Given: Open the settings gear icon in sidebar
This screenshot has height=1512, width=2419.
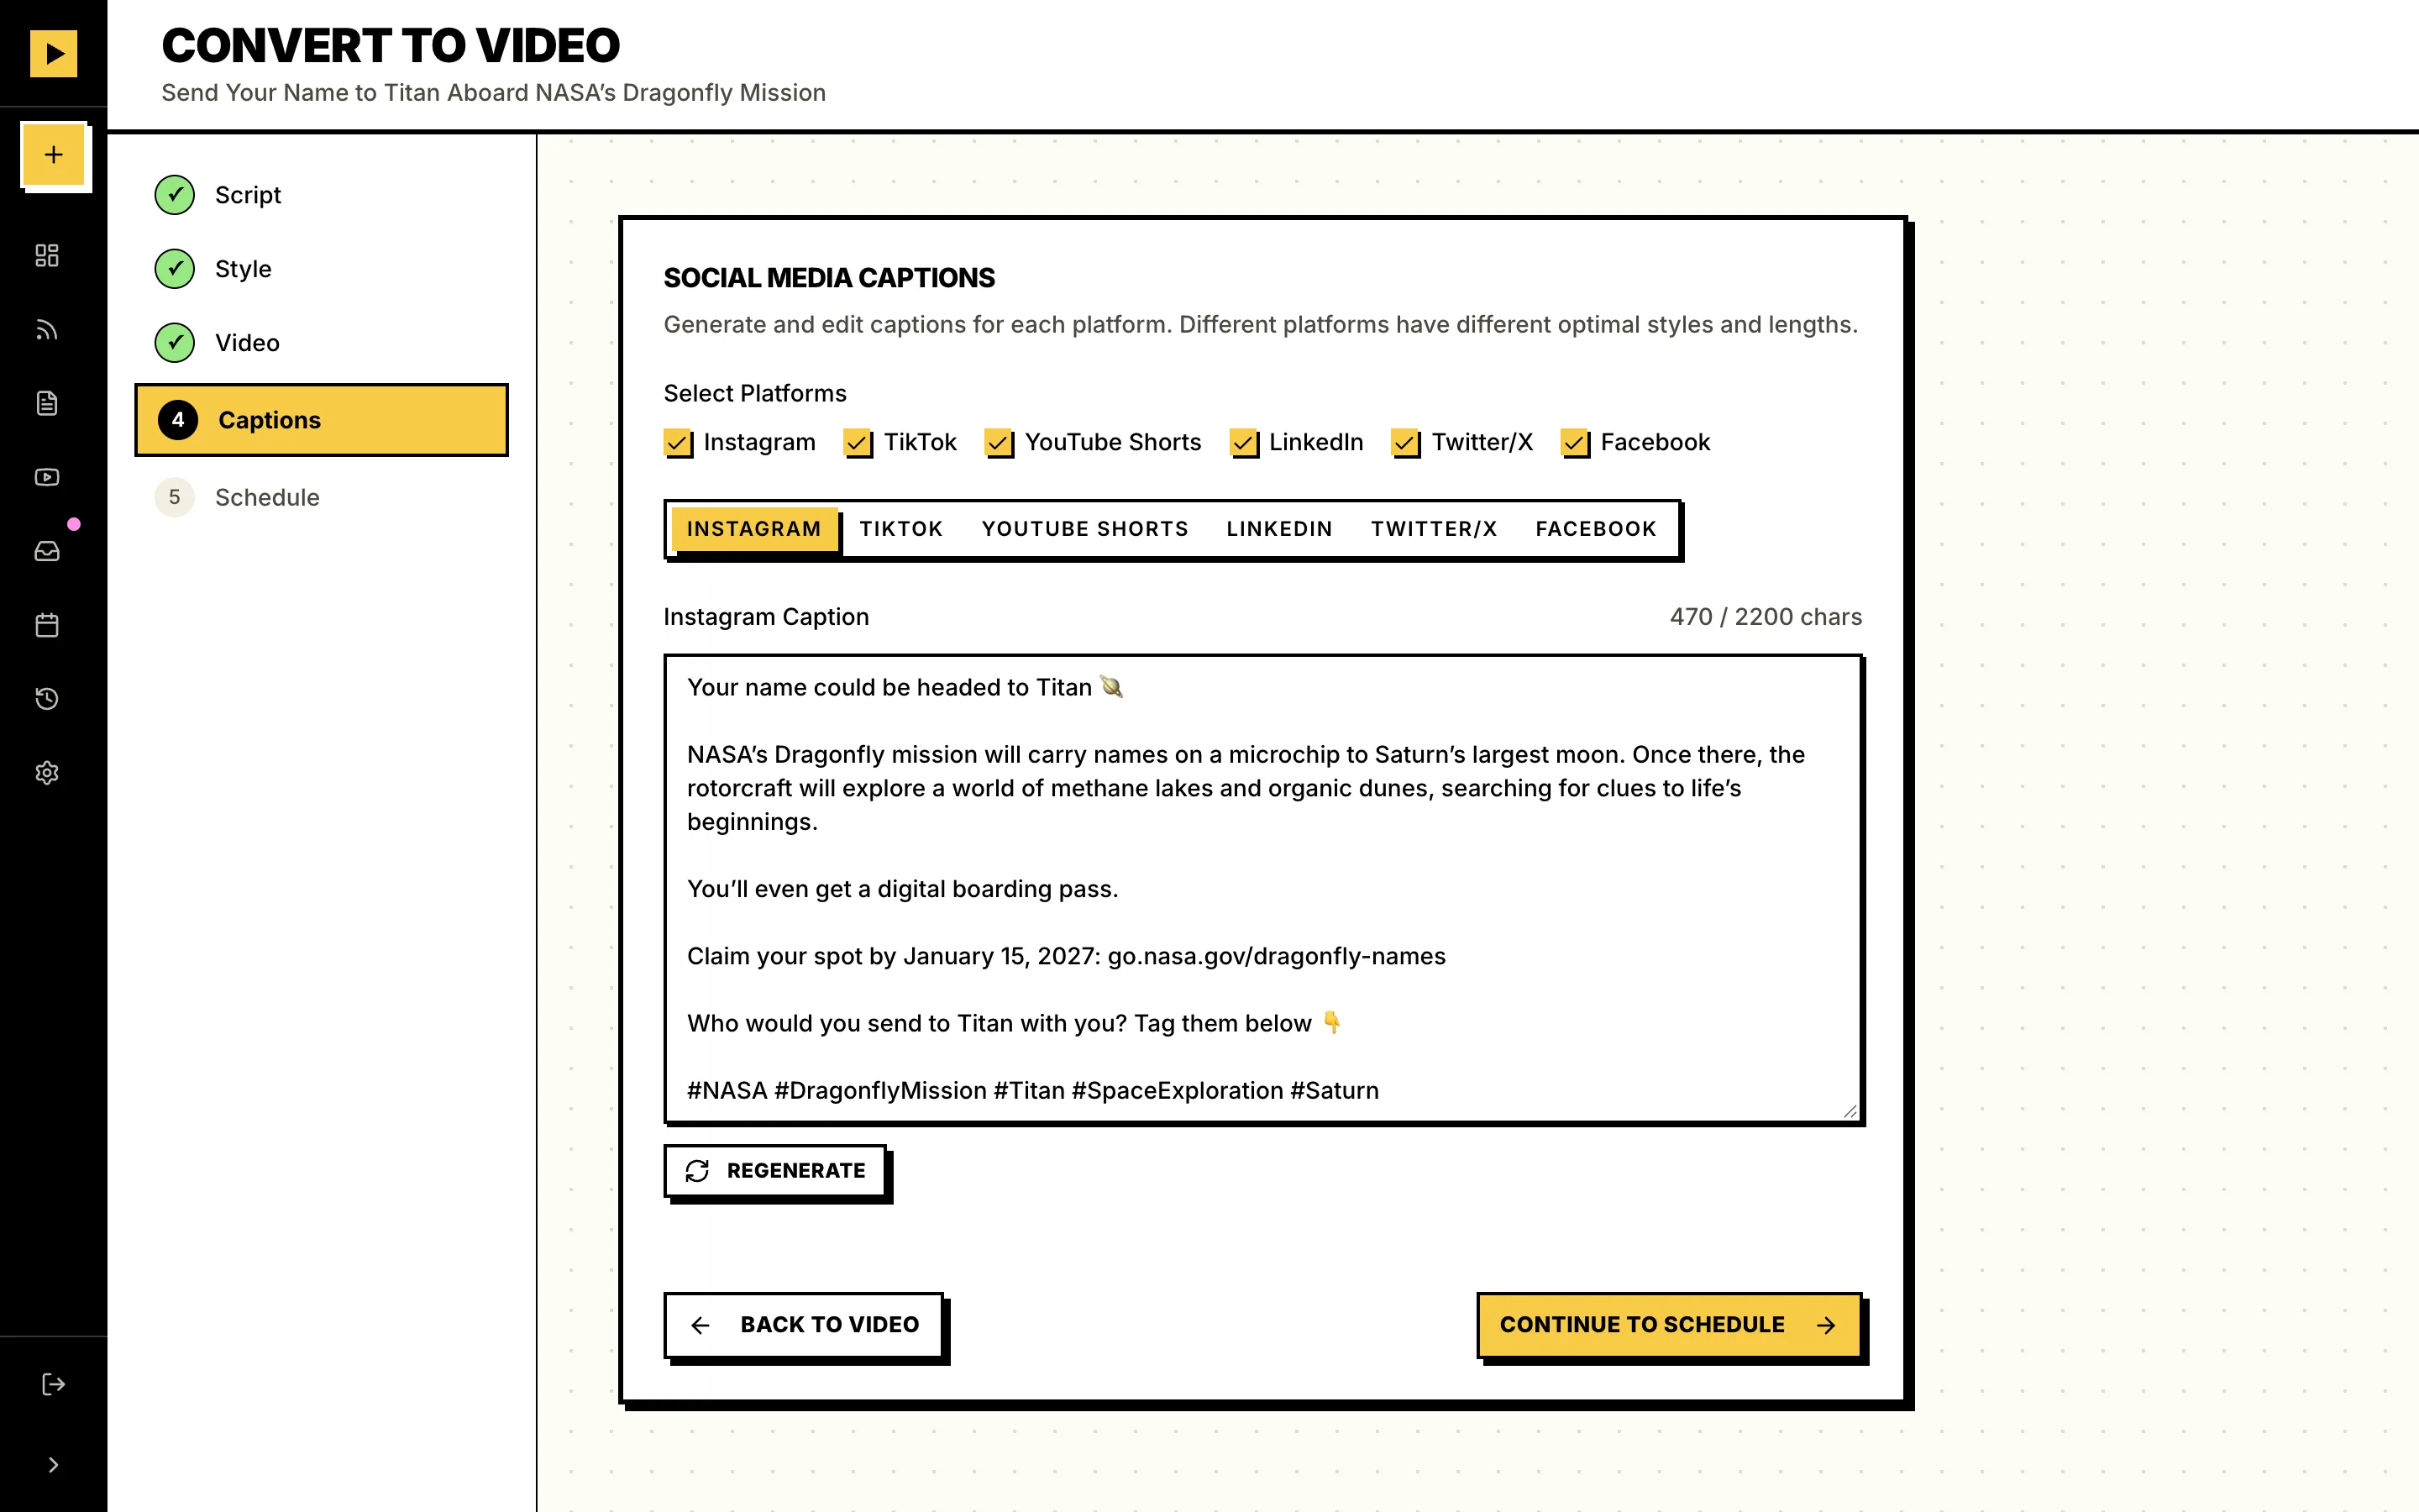Looking at the screenshot, I should click(47, 773).
